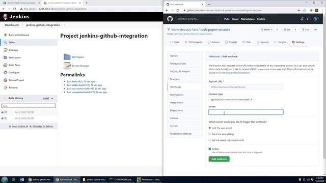The width and height of the screenshot is (326, 183).
Task: Click Atom feed for failures link
Action: click(x=42, y=126)
